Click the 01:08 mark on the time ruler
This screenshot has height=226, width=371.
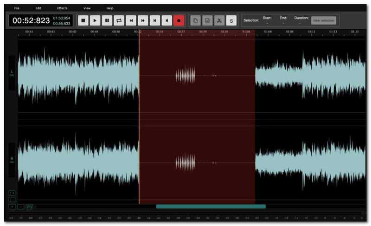(x=289, y=32)
